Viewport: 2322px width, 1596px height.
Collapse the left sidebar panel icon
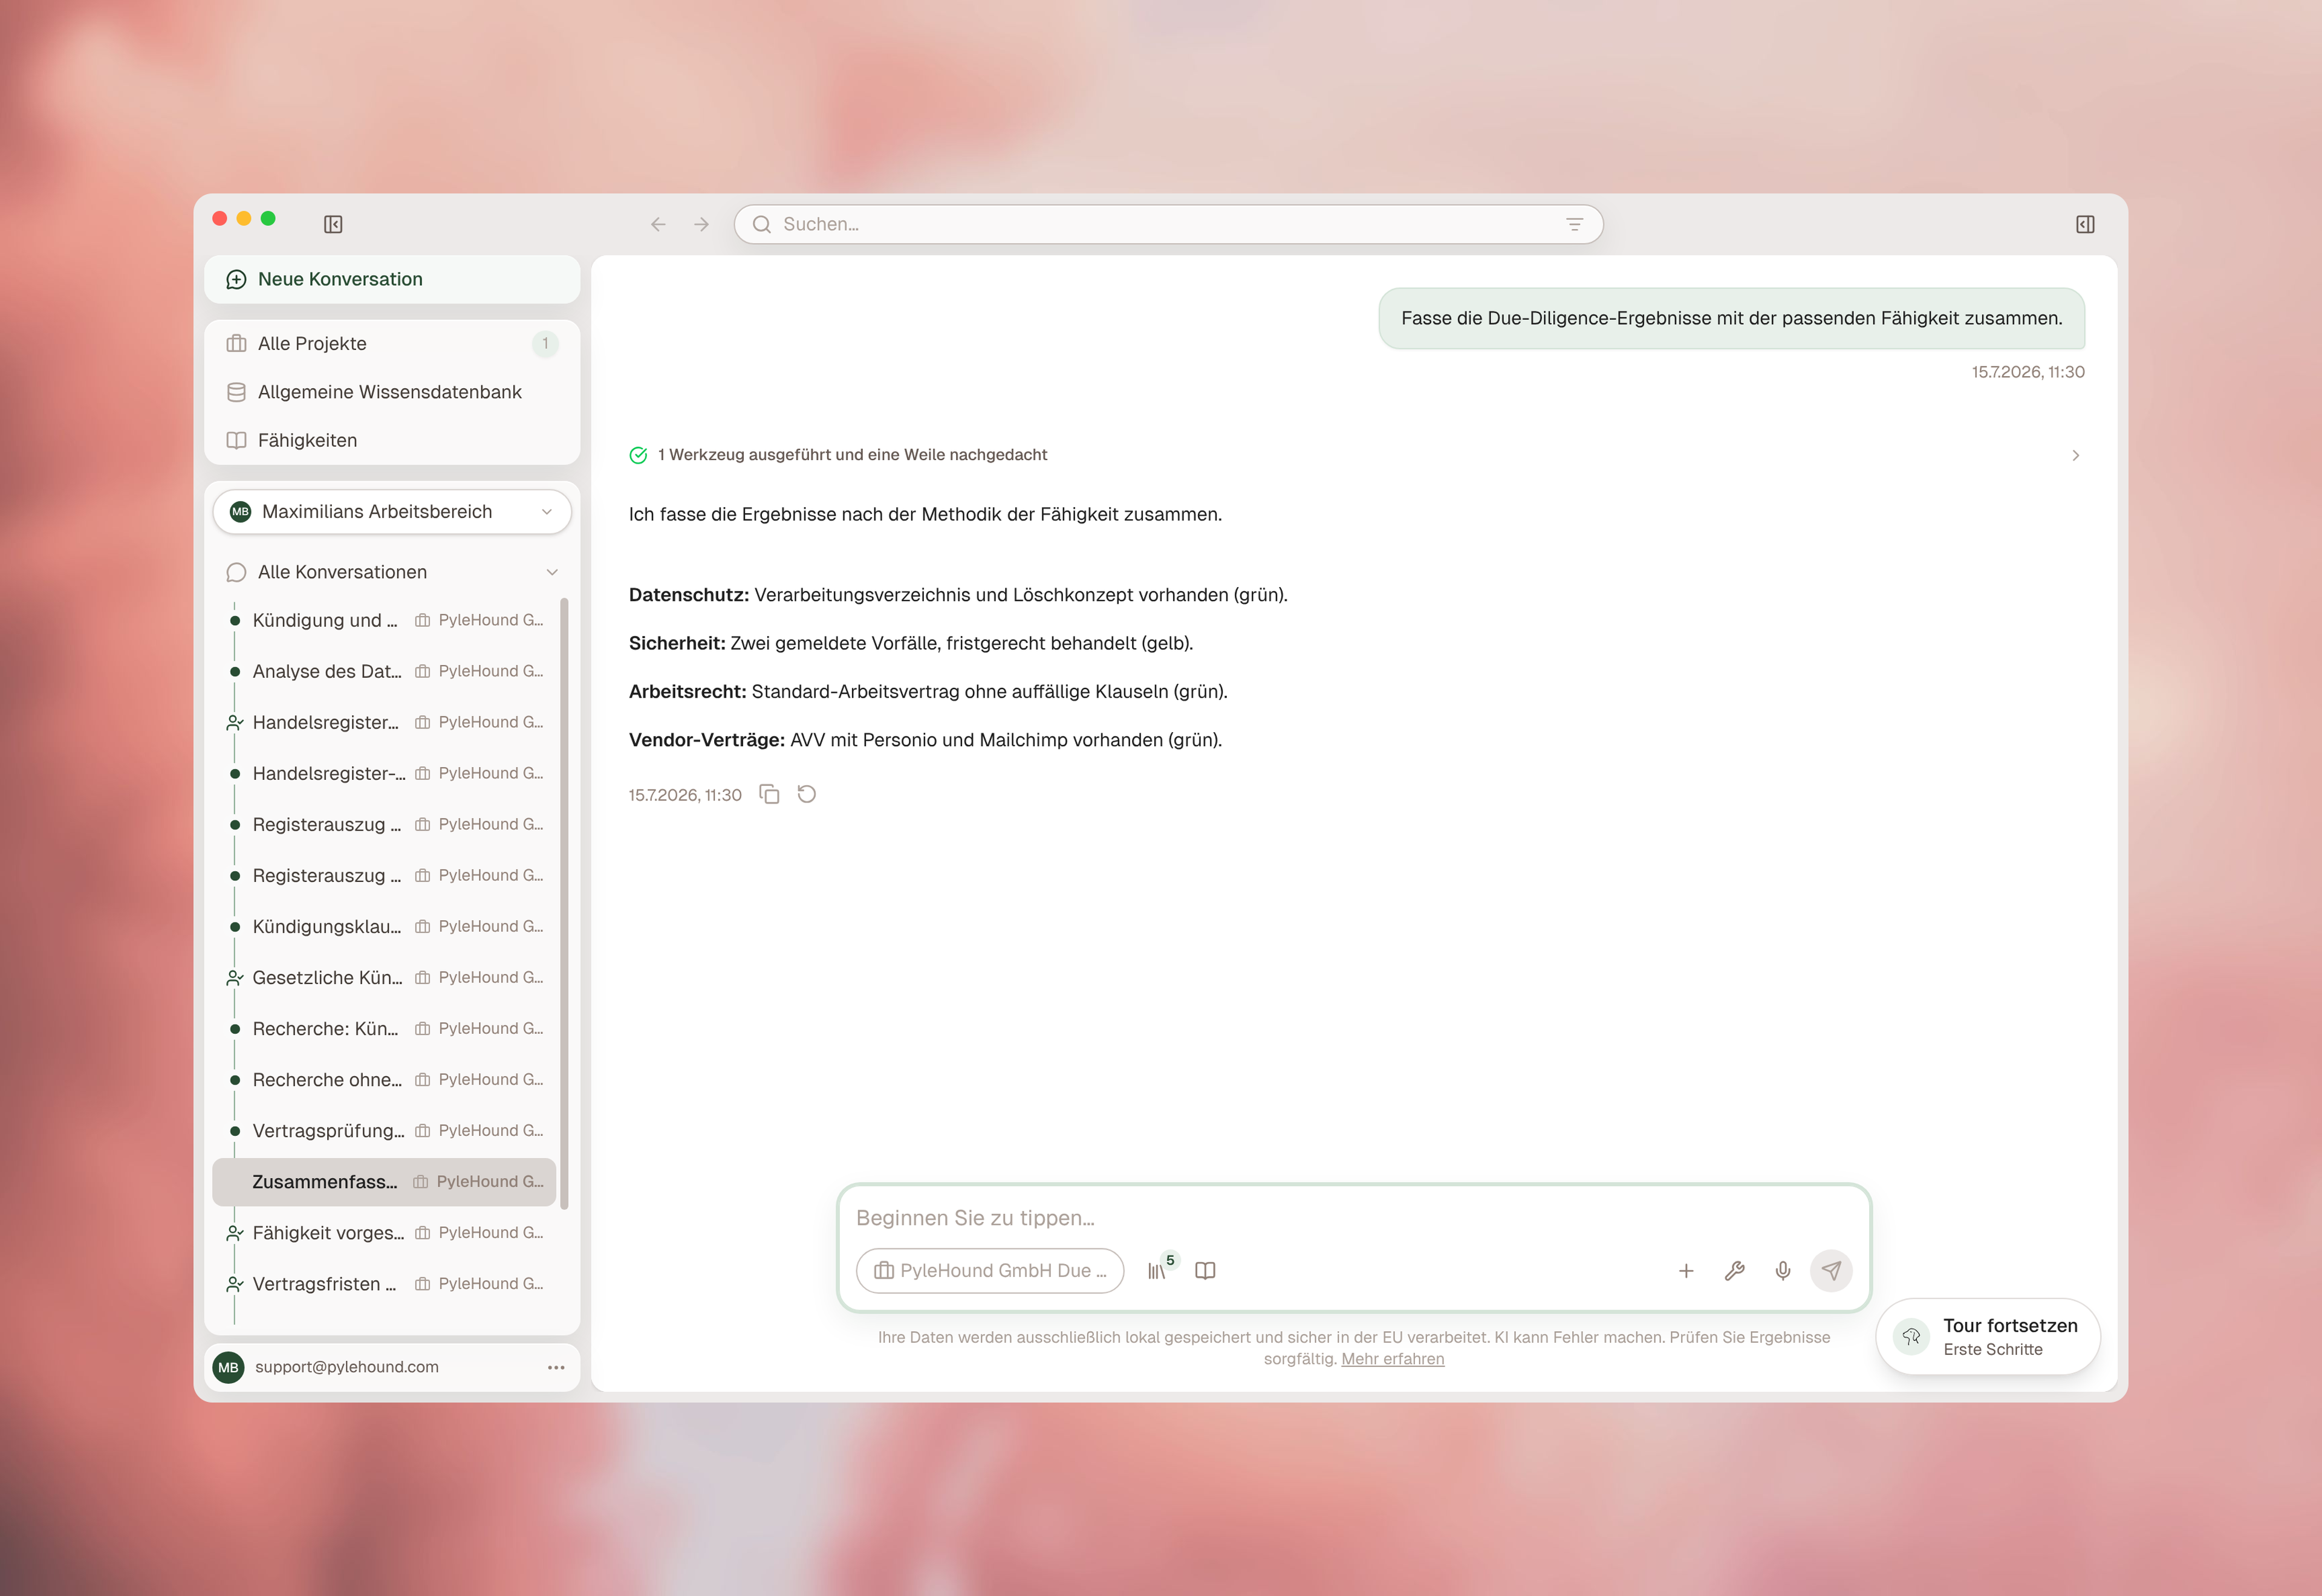[x=333, y=224]
